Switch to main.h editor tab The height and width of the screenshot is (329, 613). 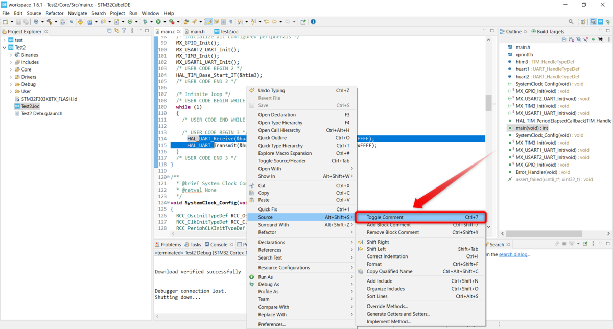pos(194,31)
